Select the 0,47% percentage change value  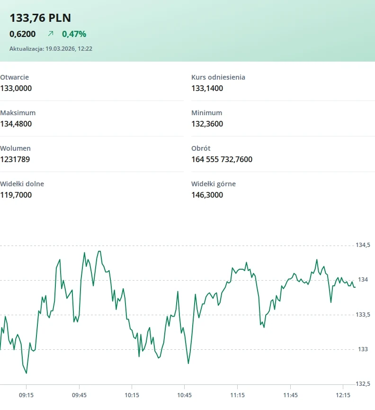click(x=74, y=34)
